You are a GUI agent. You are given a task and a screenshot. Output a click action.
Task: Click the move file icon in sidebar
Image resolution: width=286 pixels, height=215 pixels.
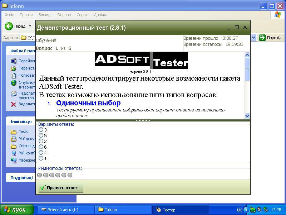point(14,68)
